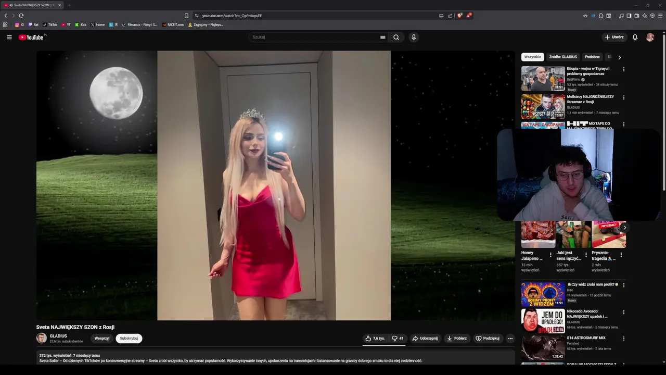This screenshot has width=666, height=375.
Task: Like the video (7,6 tys.)
Action: point(375,339)
